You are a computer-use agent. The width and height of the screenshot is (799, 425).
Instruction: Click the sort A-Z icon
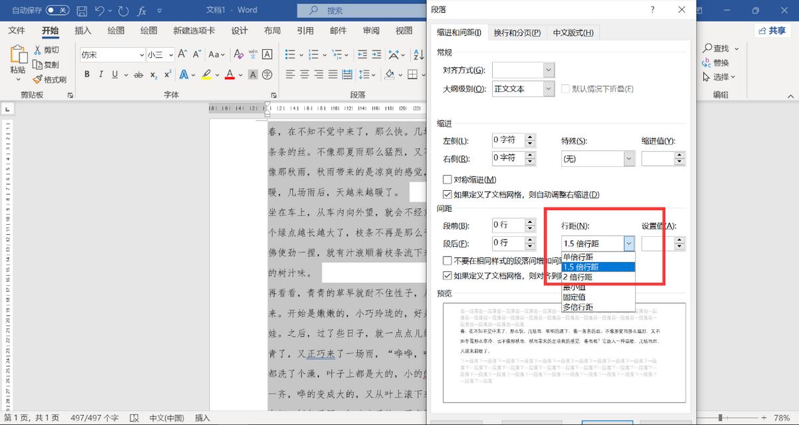[417, 56]
